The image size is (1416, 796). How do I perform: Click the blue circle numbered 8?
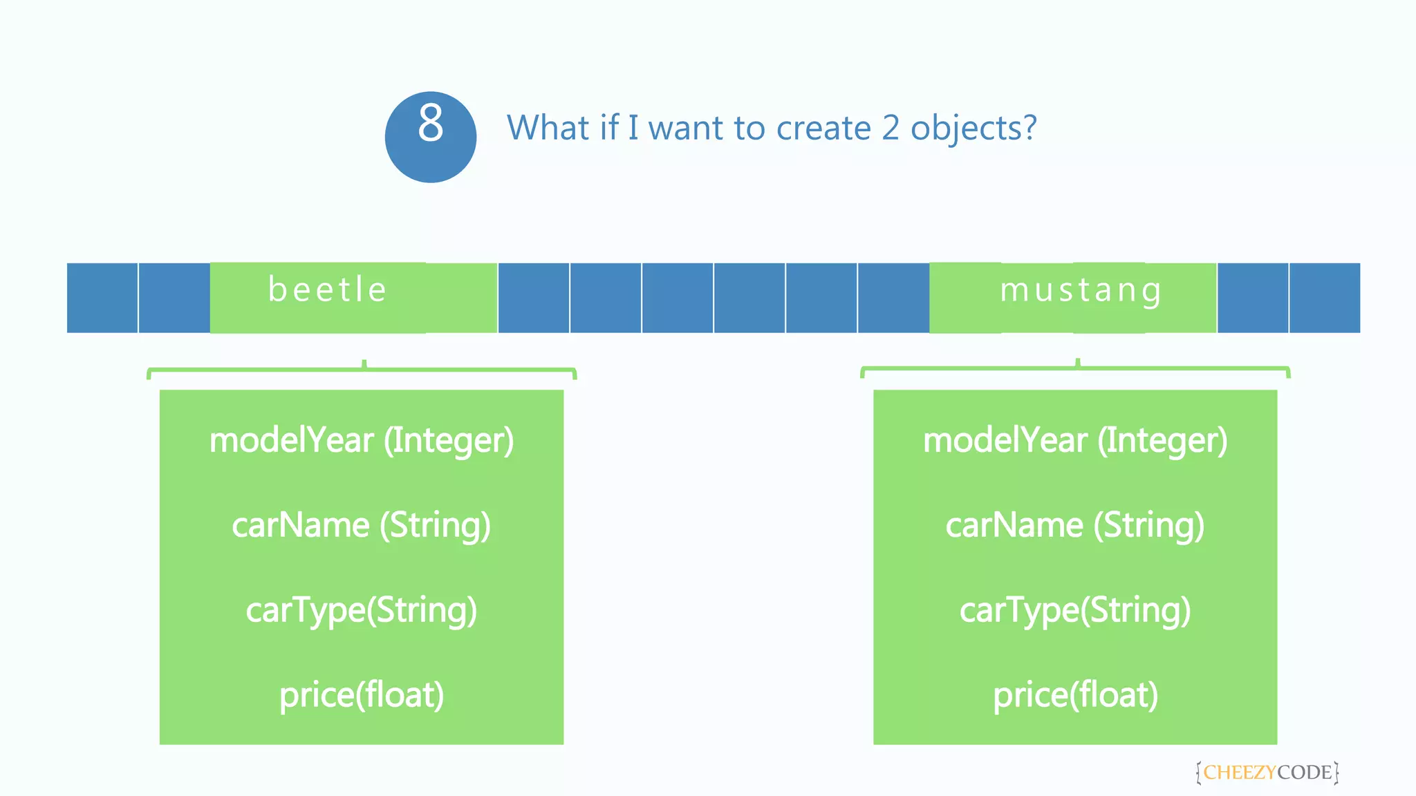tap(430, 137)
